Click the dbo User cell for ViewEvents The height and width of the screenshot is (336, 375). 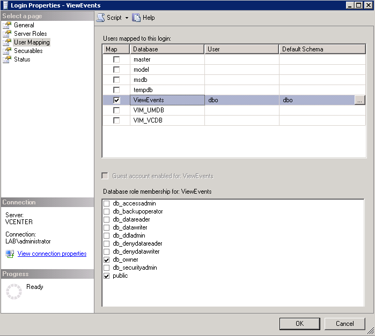(242, 100)
